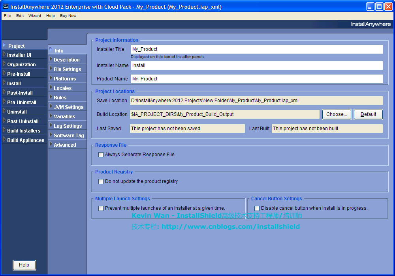395x276 pixels.
Task: Switch to Pre-Uninstall task
Action: pyautogui.click(x=24, y=102)
